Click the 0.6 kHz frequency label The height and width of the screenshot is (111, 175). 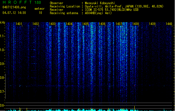(2, 105)
